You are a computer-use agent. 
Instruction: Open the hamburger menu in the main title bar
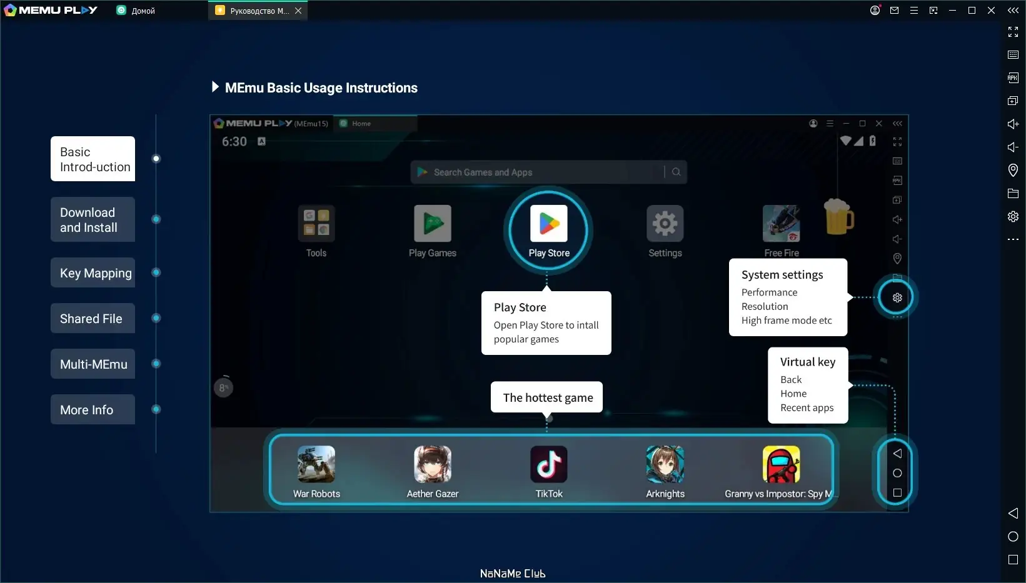pyautogui.click(x=914, y=11)
